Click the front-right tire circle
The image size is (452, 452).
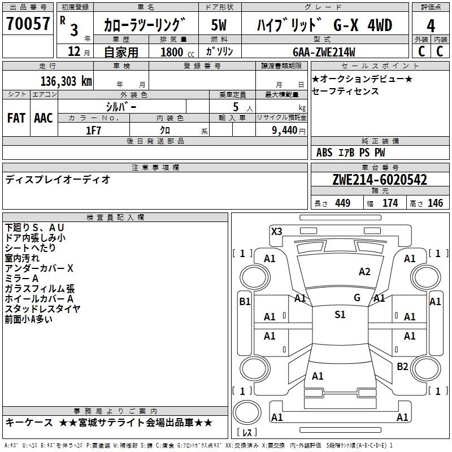coord(426,277)
